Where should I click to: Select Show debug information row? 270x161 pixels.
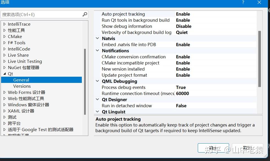click(178, 26)
